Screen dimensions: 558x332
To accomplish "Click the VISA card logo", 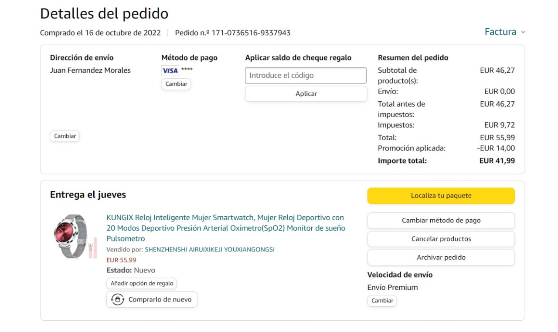I will click(x=170, y=70).
